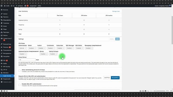Open the Administrator 2FA role dropdown
This screenshot has height=97, width=173.
23,48
